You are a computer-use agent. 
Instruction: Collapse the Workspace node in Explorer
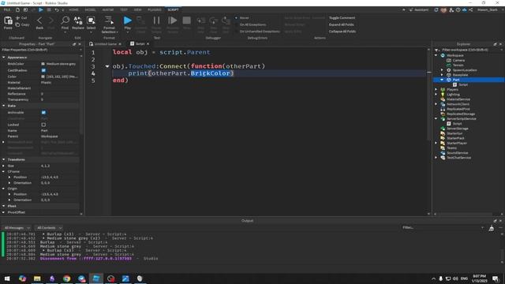click(436, 55)
